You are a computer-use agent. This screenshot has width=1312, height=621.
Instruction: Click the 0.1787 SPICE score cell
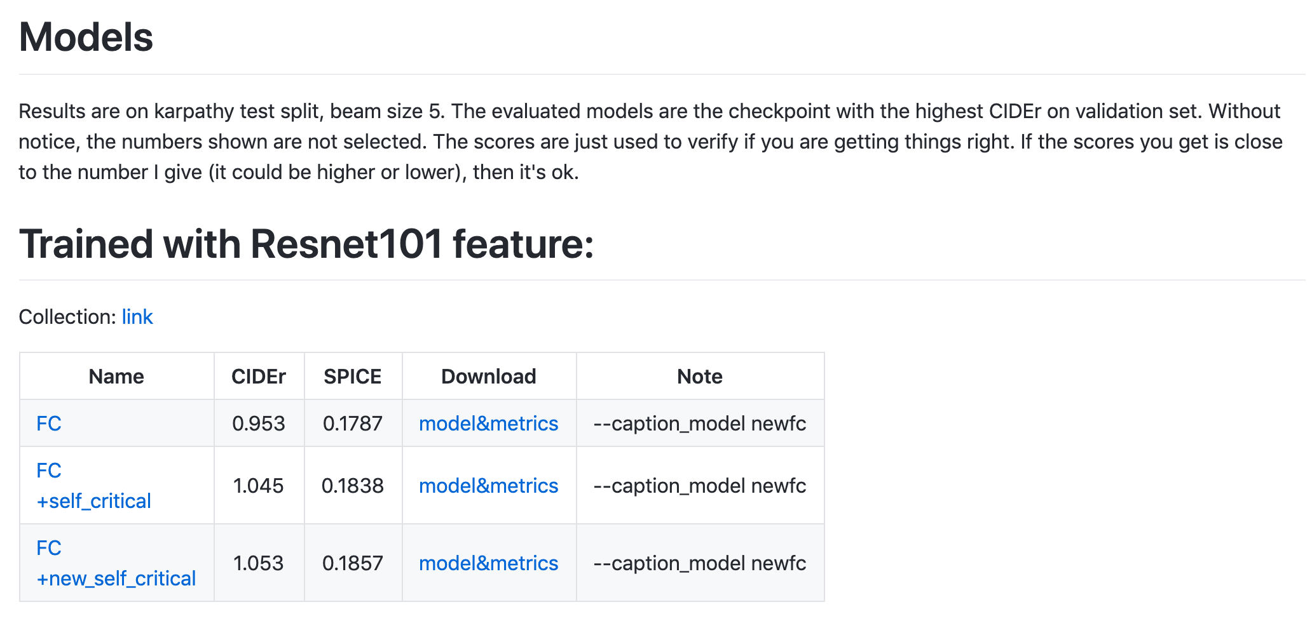(x=353, y=424)
